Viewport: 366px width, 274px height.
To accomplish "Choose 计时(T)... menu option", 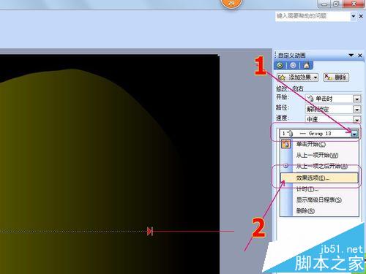I will click(x=319, y=189).
